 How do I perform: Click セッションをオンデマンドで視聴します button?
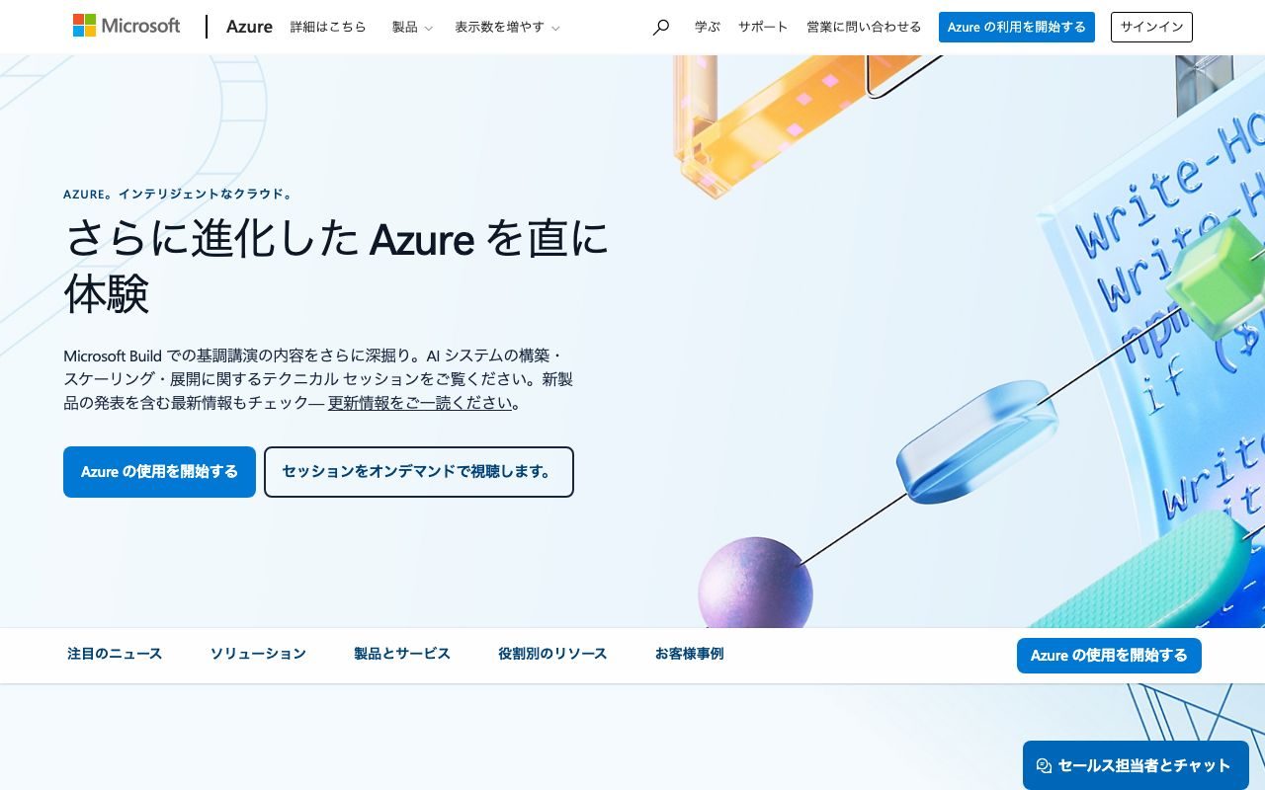point(419,472)
